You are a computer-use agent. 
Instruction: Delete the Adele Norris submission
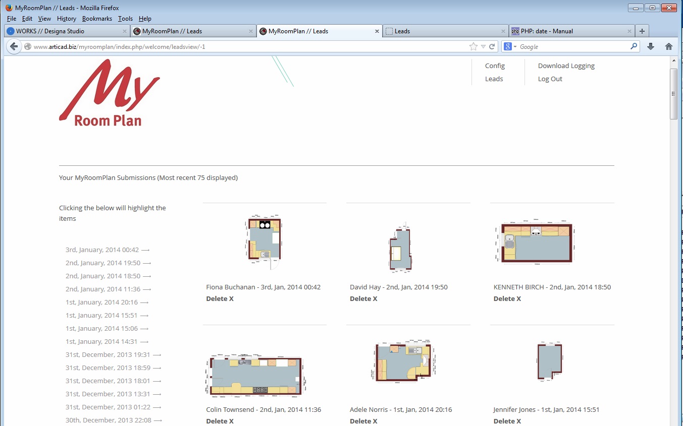(x=363, y=421)
